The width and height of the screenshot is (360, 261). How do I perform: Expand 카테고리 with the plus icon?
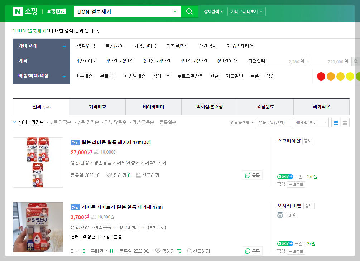point(64,46)
